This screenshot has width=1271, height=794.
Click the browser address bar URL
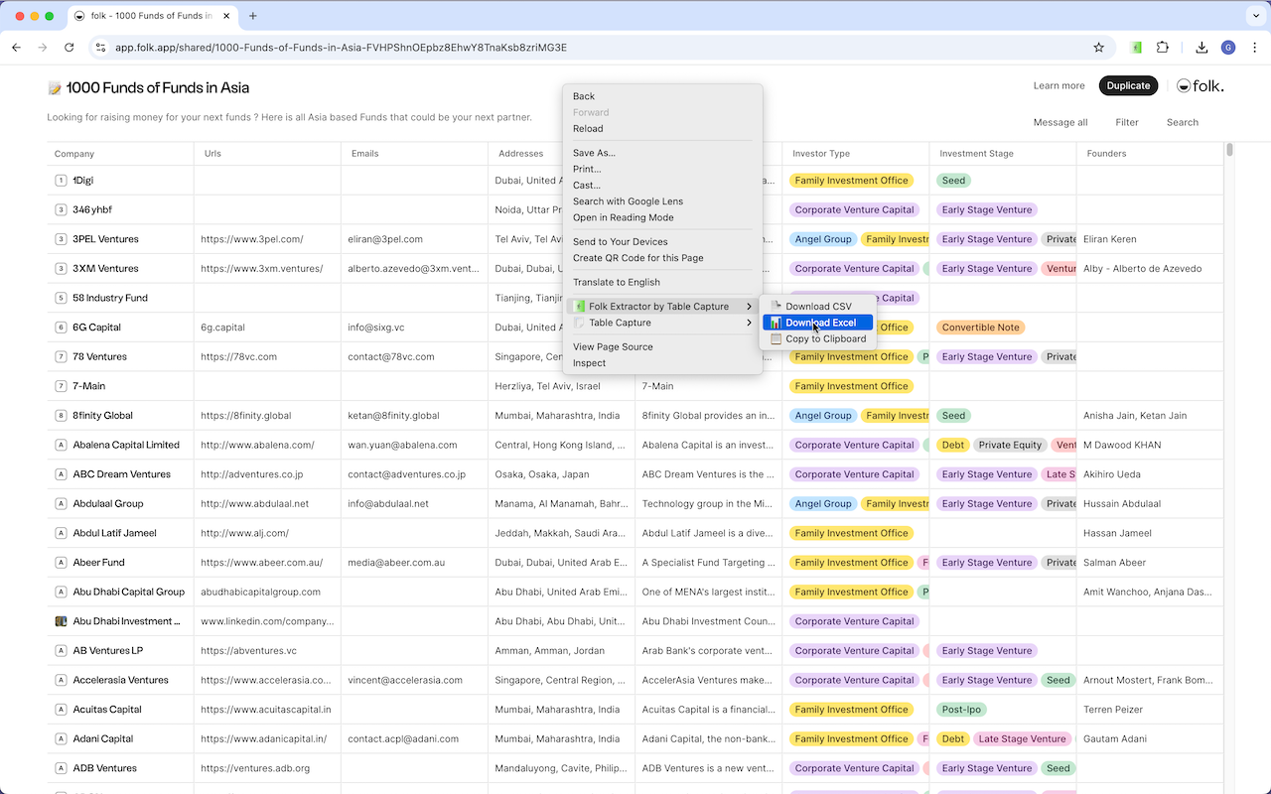tap(341, 48)
